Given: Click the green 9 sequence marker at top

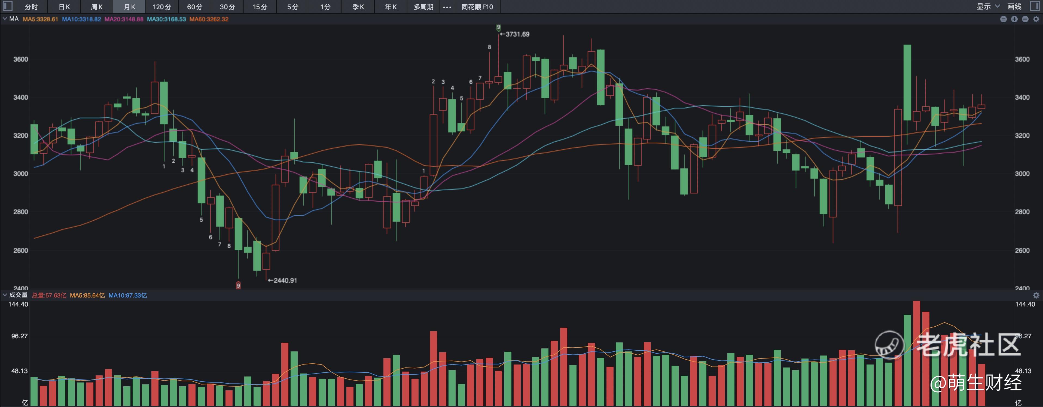Looking at the screenshot, I should pos(498,28).
